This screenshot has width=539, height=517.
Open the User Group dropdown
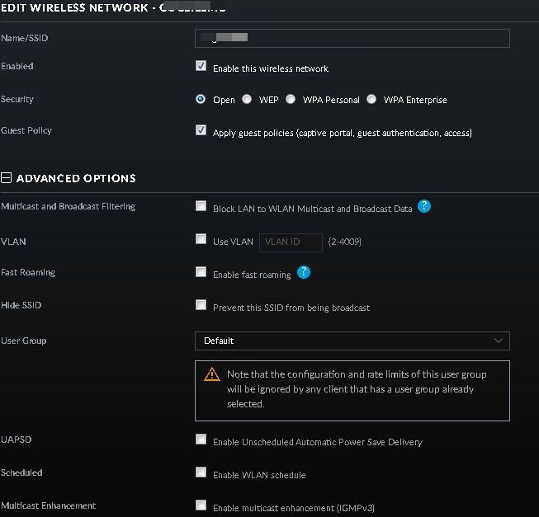(352, 341)
